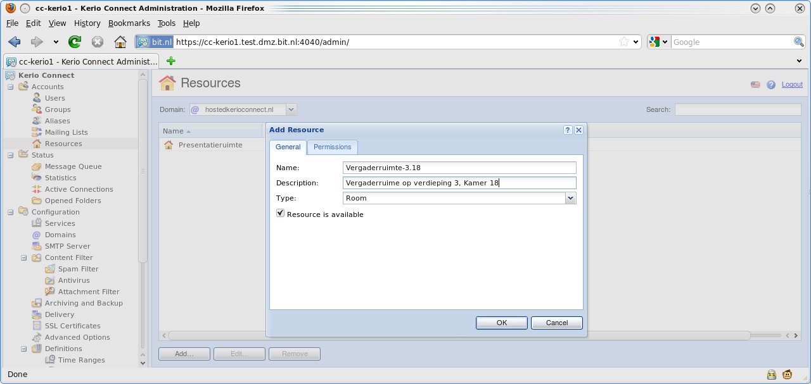Click the Aliases icon in sidebar
The height and width of the screenshot is (384, 811).
(x=37, y=121)
